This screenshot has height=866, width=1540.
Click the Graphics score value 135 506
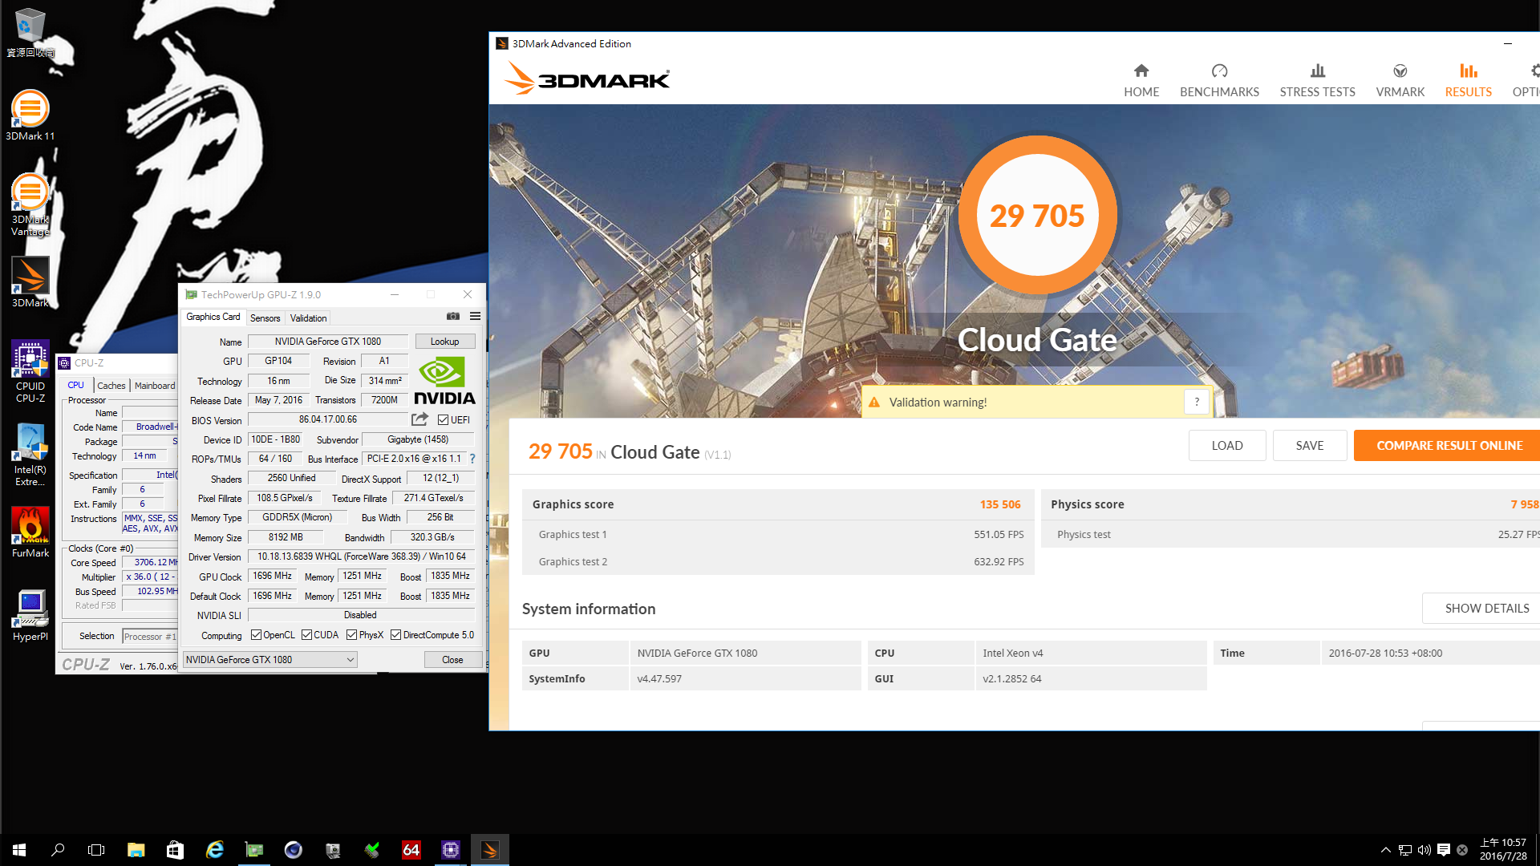click(x=999, y=504)
